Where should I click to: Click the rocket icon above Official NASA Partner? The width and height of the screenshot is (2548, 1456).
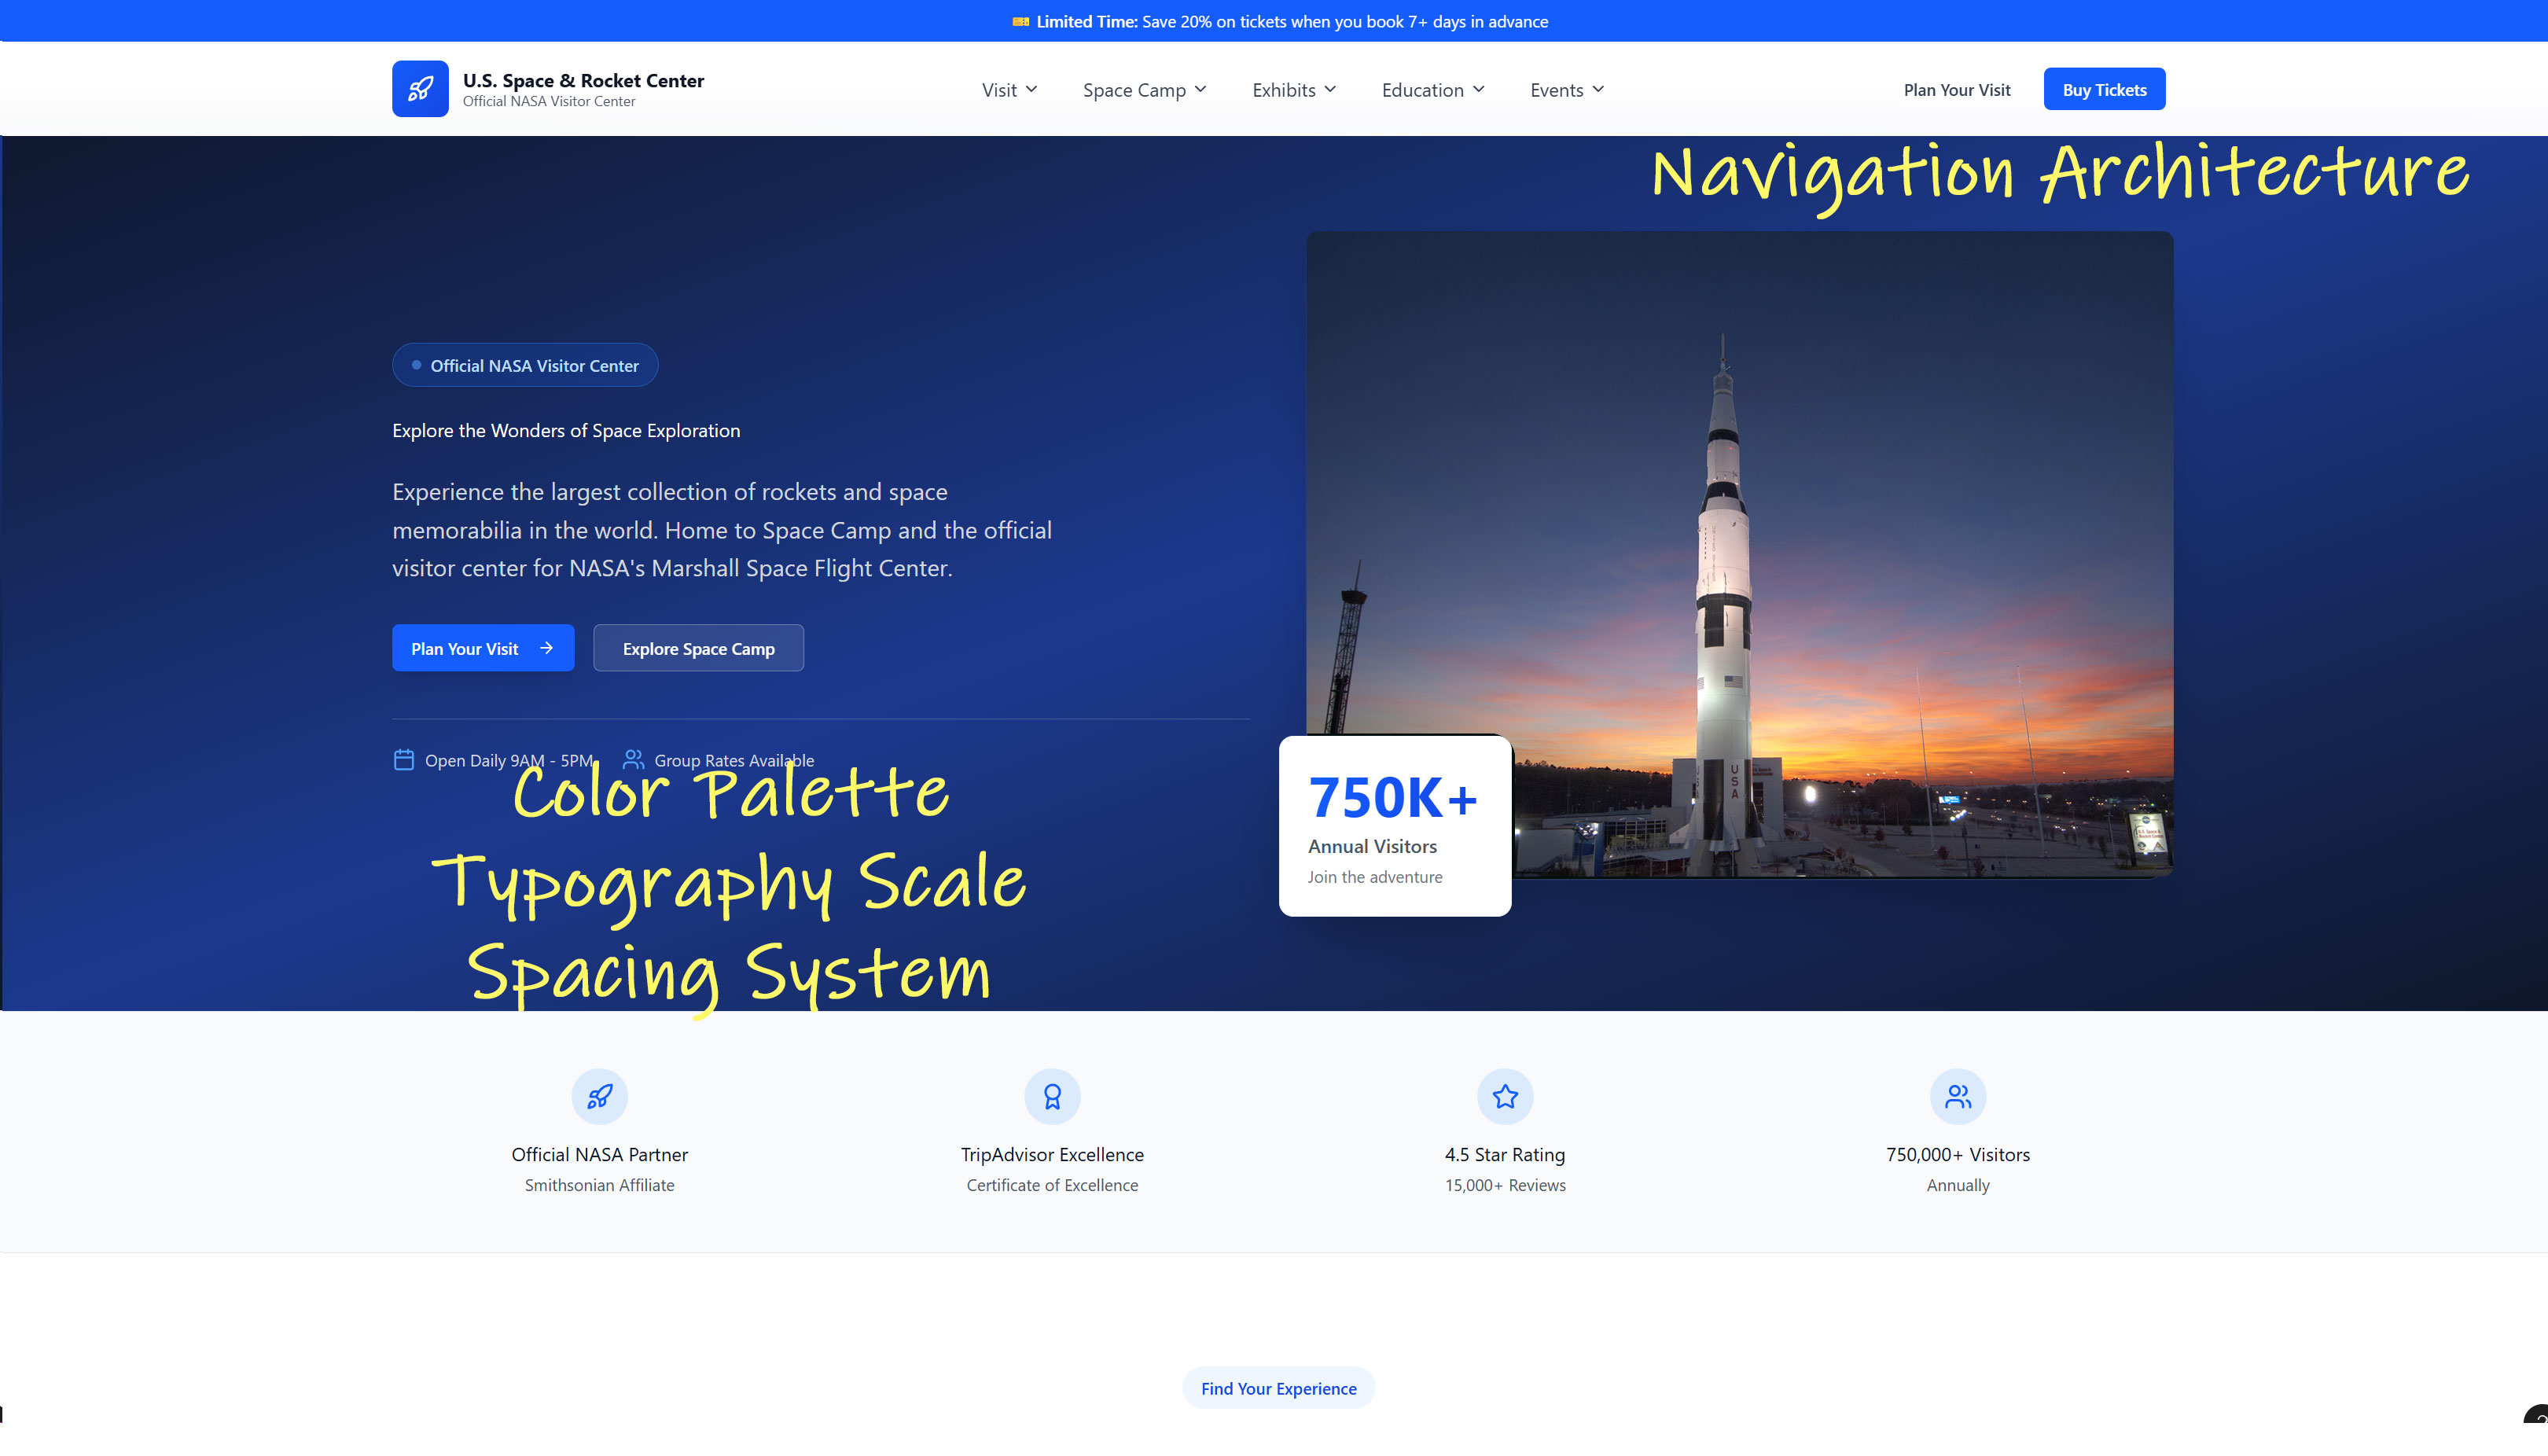[x=599, y=1097]
